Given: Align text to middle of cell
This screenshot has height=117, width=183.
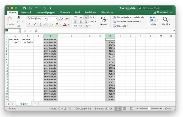Looking at the screenshot, I should tap(81, 17).
